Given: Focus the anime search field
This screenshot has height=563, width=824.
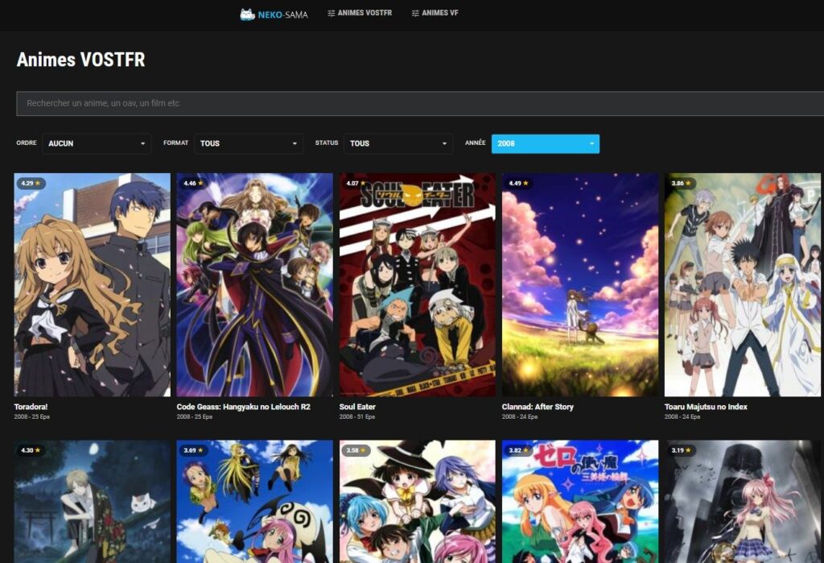Looking at the screenshot, I should [420, 104].
